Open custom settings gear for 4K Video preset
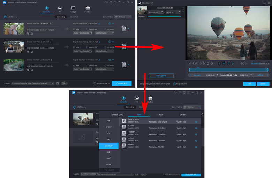This screenshot has width=272, height=178. tap(196, 128)
